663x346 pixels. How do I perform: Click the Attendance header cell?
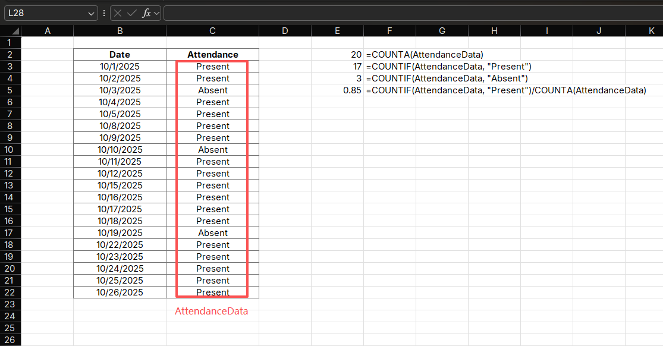pos(212,55)
